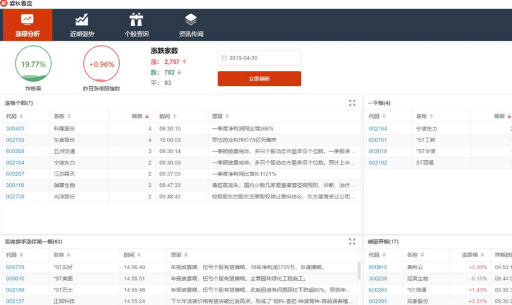512x305 pixels.
Task: Click 冠昊生物 in 候砸开板 table
Action: [x=417, y=279]
